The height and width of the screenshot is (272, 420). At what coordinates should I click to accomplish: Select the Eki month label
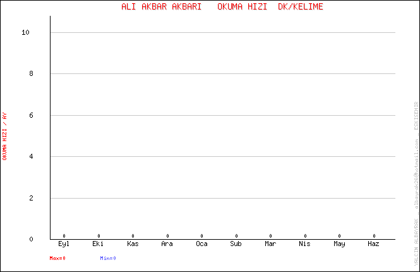point(99,244)
